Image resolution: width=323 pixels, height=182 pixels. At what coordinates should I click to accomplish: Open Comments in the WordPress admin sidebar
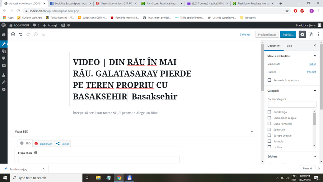4,58
